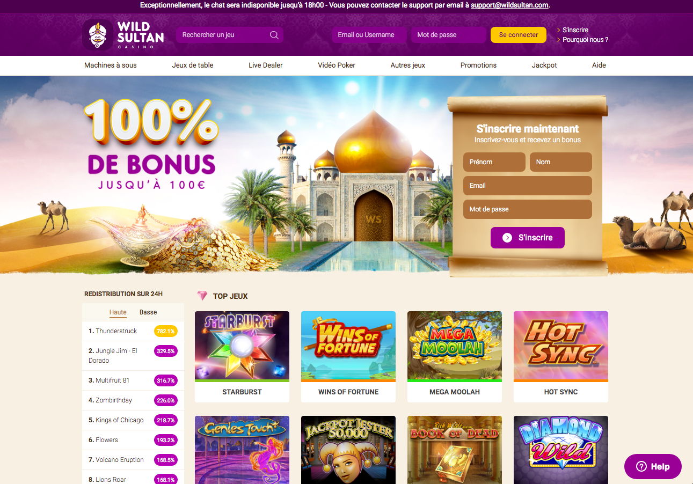The height and width of the screenshot is (484, 693).
Task: Open the Starburst game thumbnail
Action: 242,346
